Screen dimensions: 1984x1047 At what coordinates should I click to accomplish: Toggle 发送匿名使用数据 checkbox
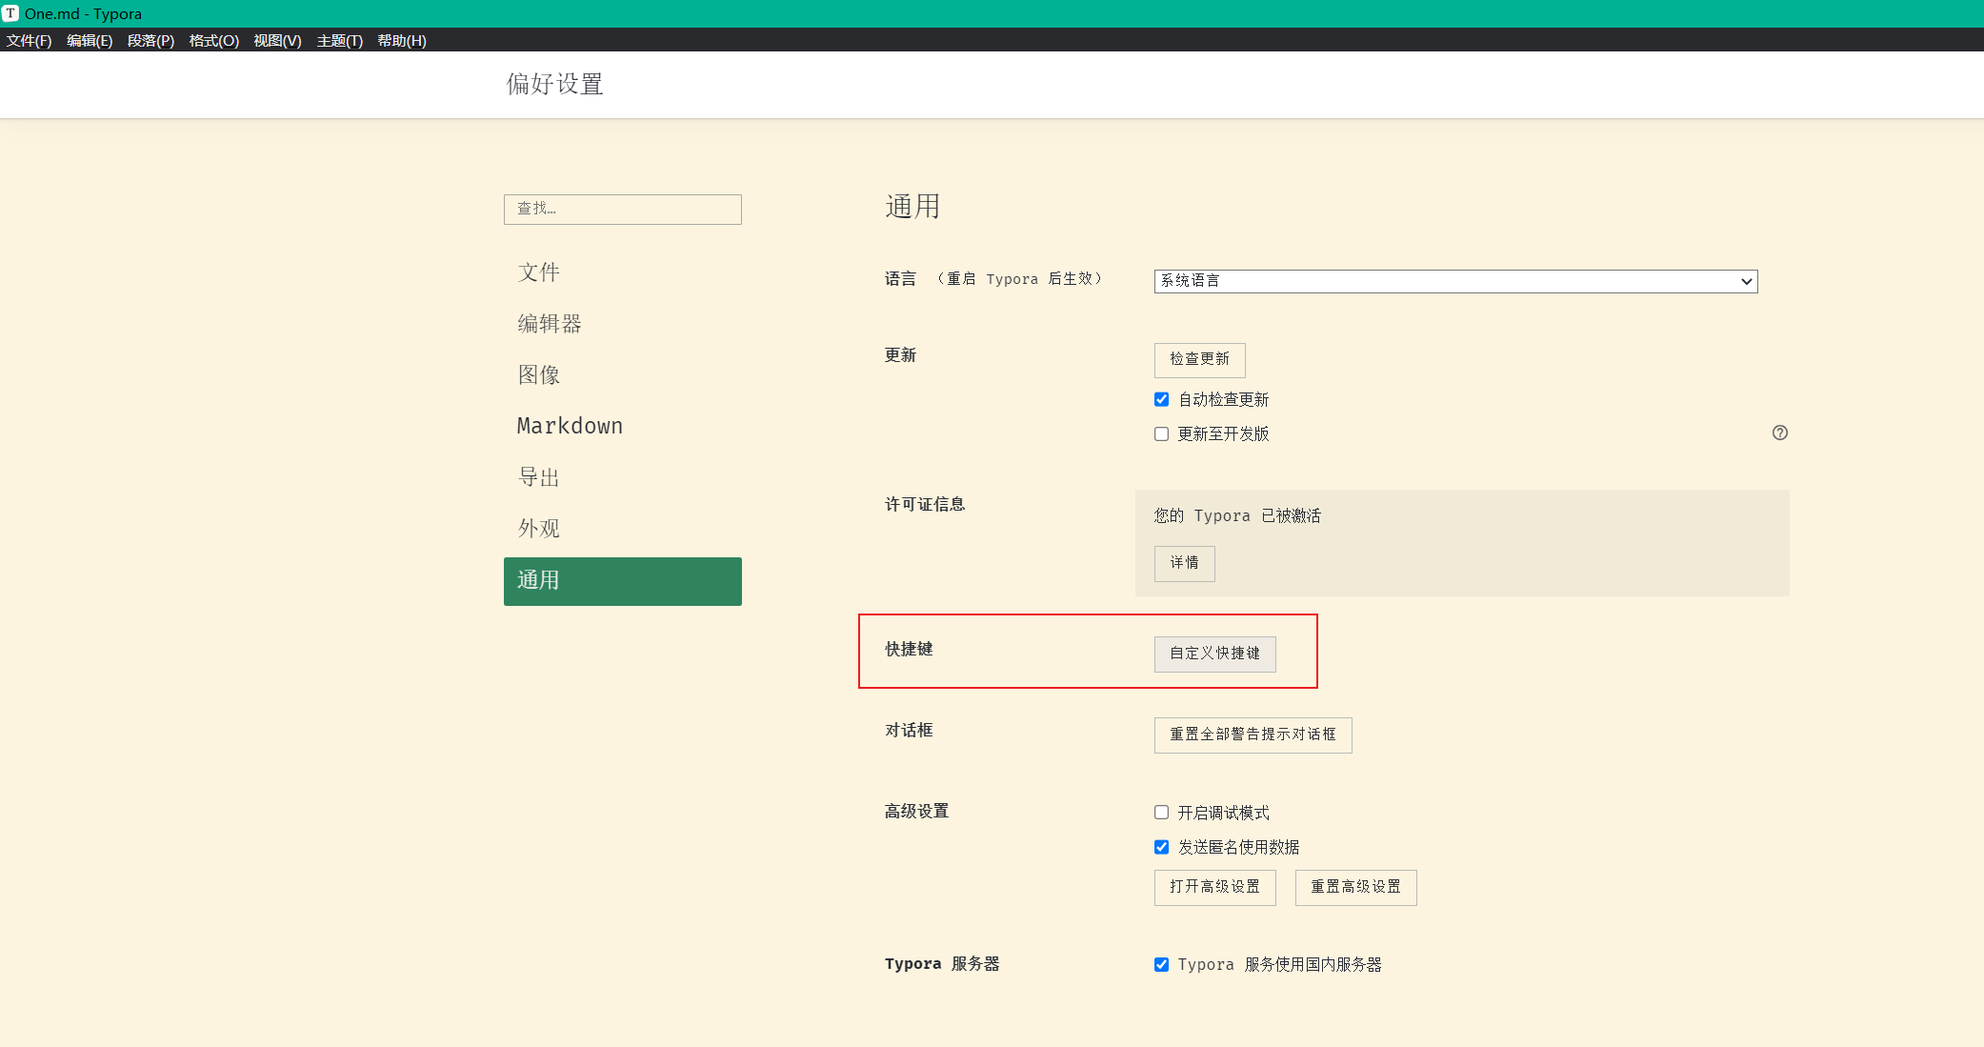tap(1161, 847)
